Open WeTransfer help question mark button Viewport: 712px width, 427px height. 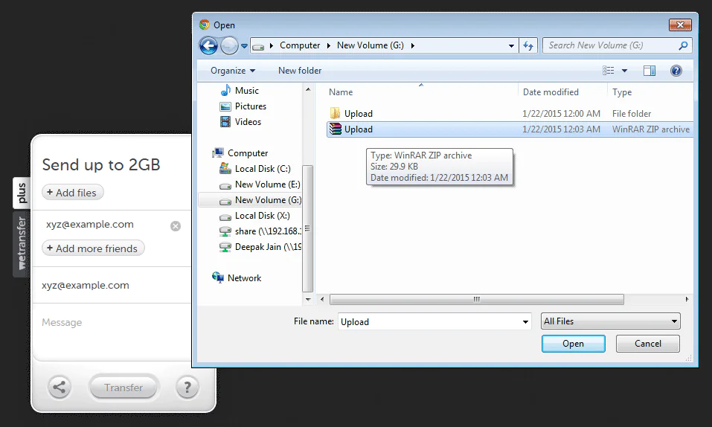coord(187,388)
